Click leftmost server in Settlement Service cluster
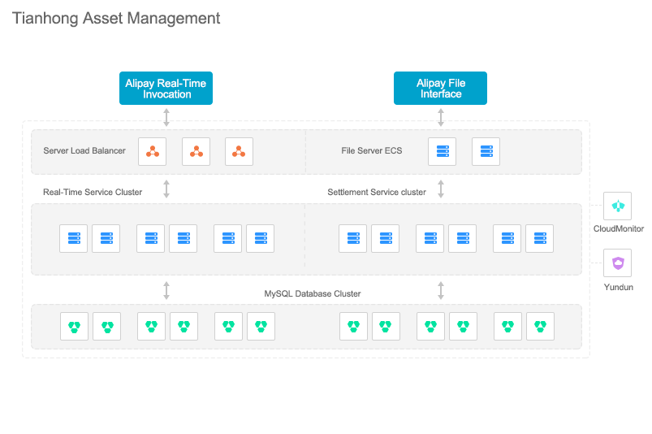The height and width of the screenshot is (434, 652). point(352,238)
